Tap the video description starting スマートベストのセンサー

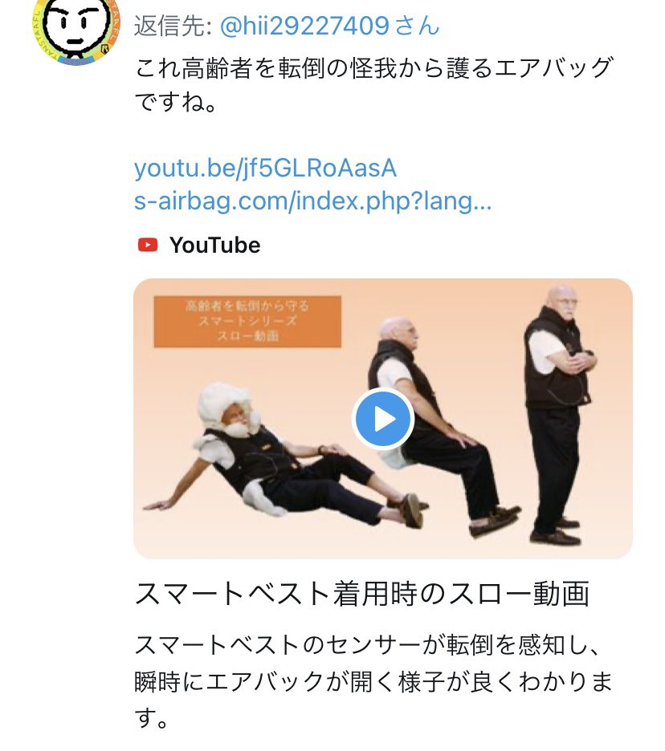374,681
